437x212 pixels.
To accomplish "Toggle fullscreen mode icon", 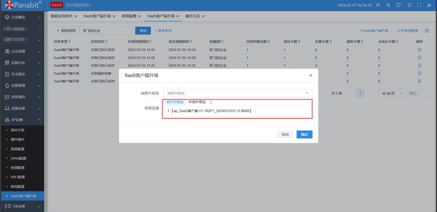I will [419, 5].
